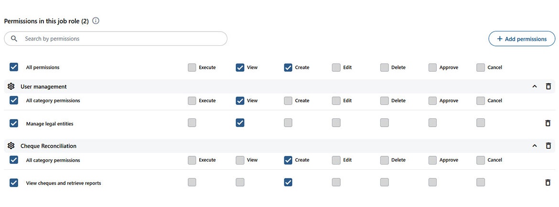
Task: Click the search magnifier icon
Action: (x=14, y=39)
